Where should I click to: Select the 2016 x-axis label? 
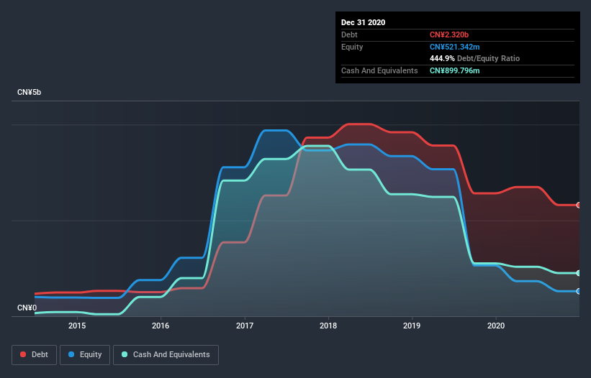(x=161, y=326)
